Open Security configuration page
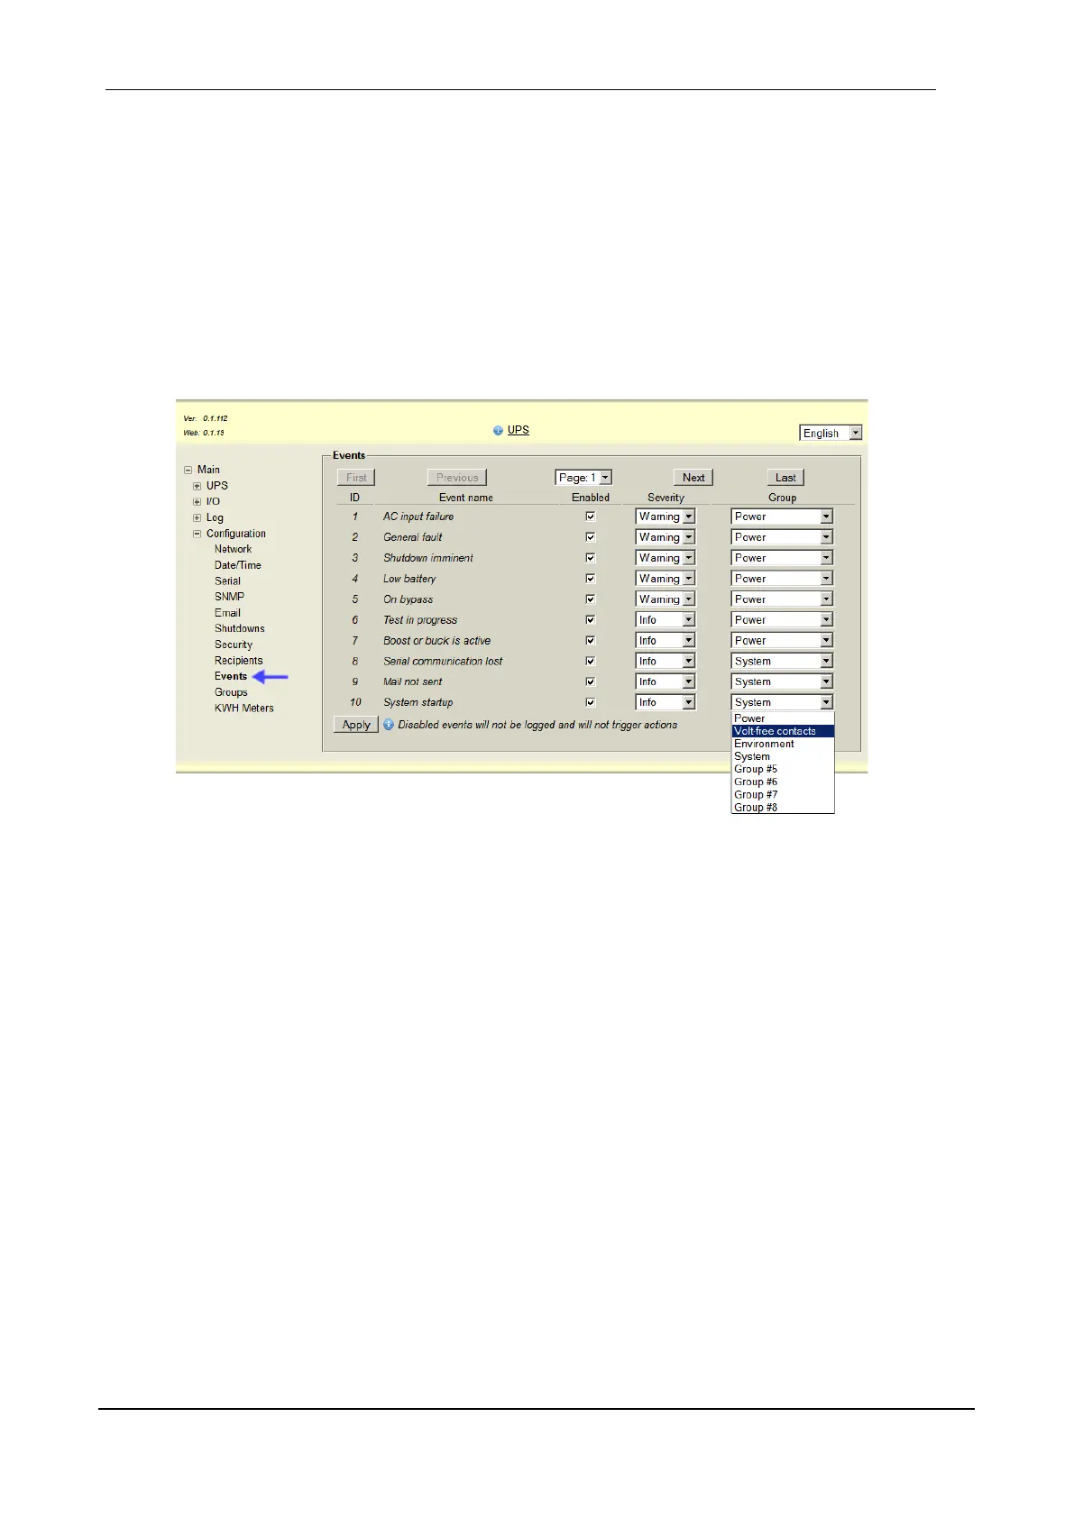The image size is (1074, 1518). 233,645
